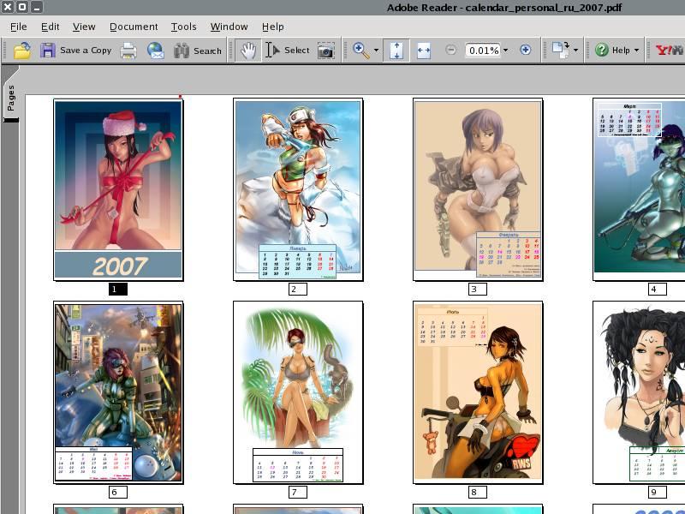Click the Fit Width button
The image size is (685, 514).
click(424, 51)
